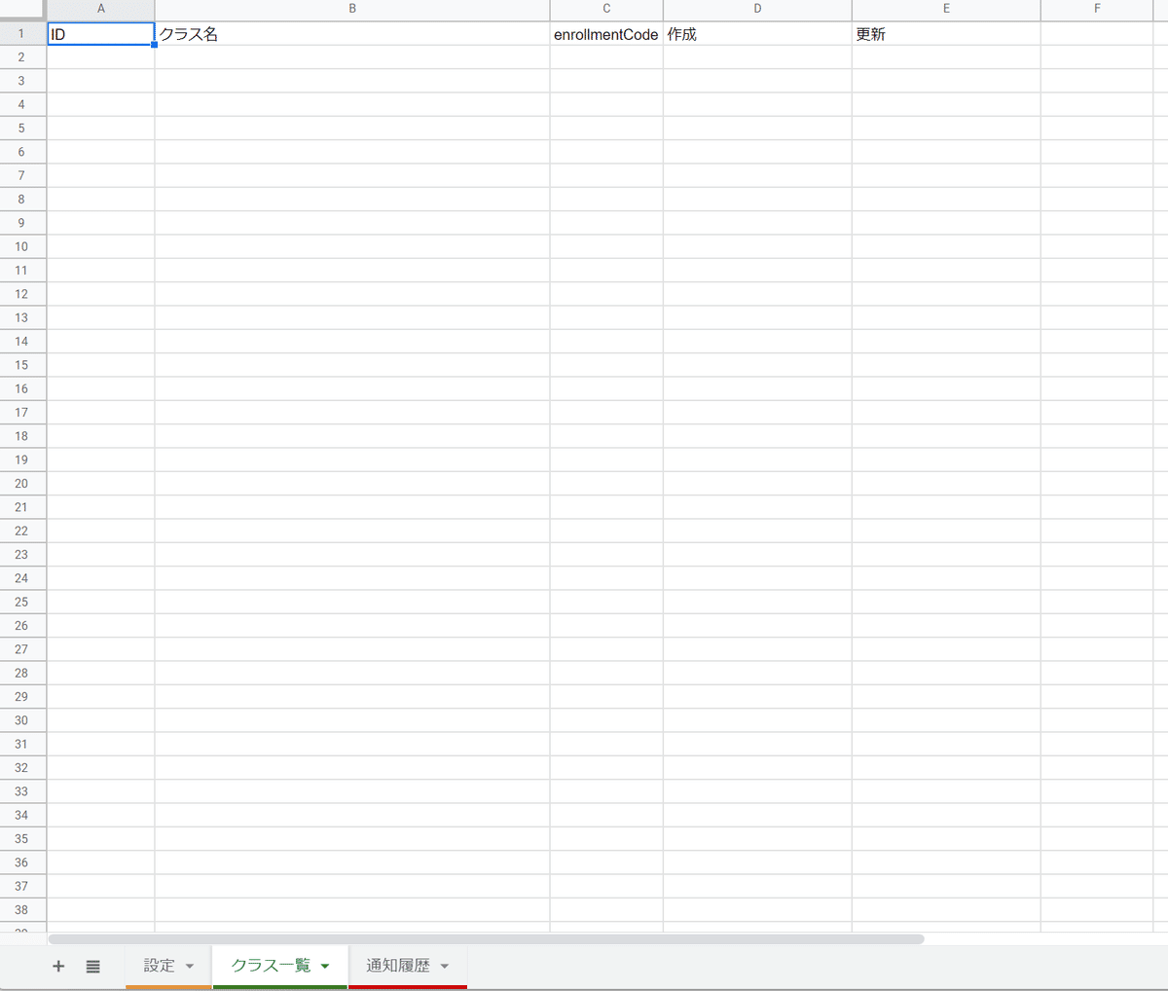
Task: Select the 作成 header cell
Action: point(757,34)
